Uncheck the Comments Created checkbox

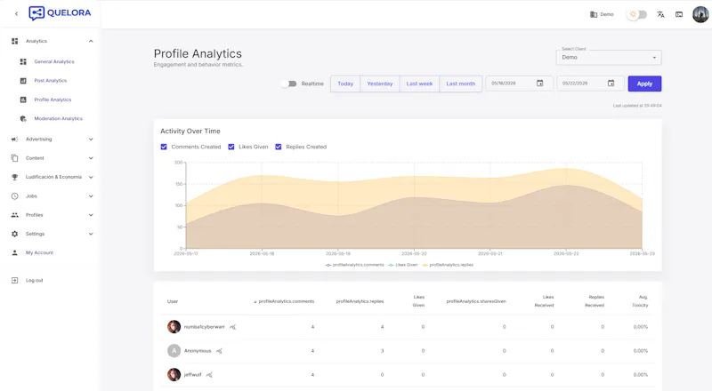click(x=164, y=147)
